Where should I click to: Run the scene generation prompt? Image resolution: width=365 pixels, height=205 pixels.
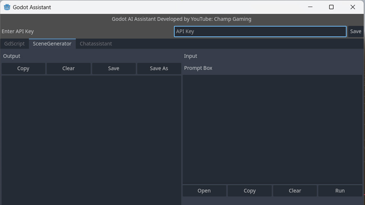click(340, 190)
